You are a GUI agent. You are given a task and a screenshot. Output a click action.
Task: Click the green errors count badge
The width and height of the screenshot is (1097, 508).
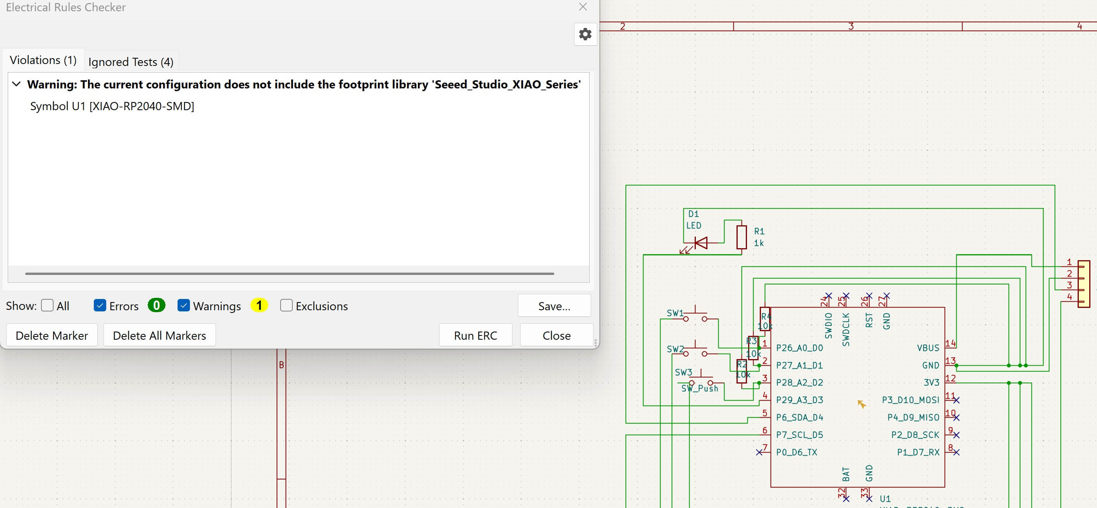click(x=156, y=305)
